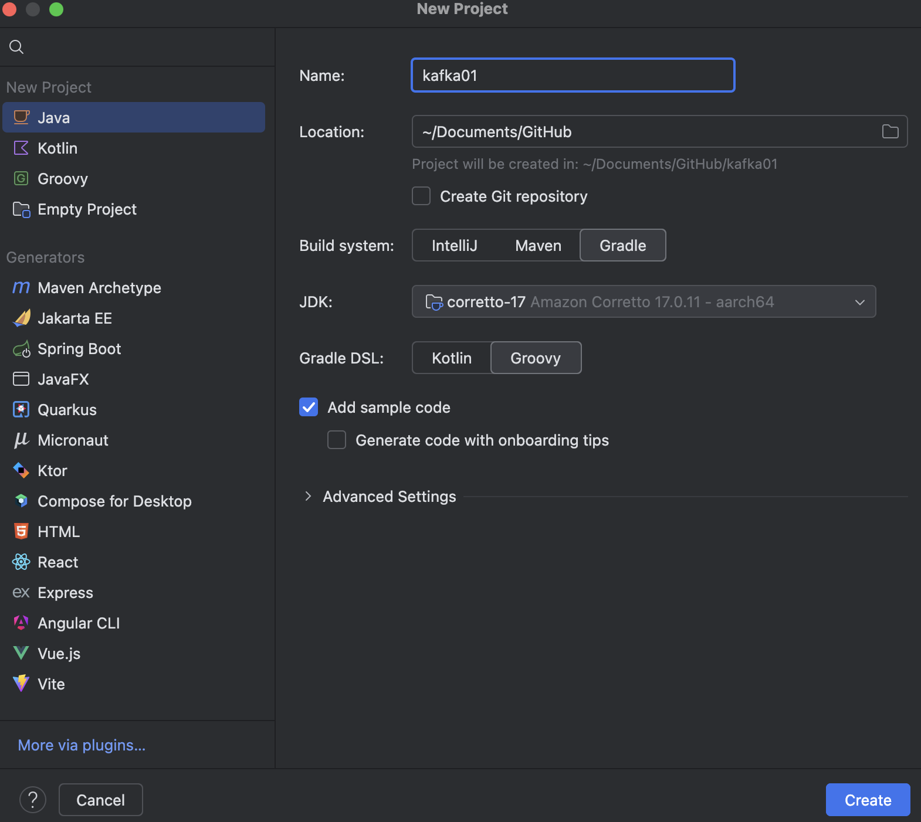Click the Jakarta EE sail icon
This screenshot has width=921, height=822.
tap(22, 318)
